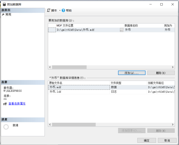Click the 取消 button

click(x=167, y=140)
